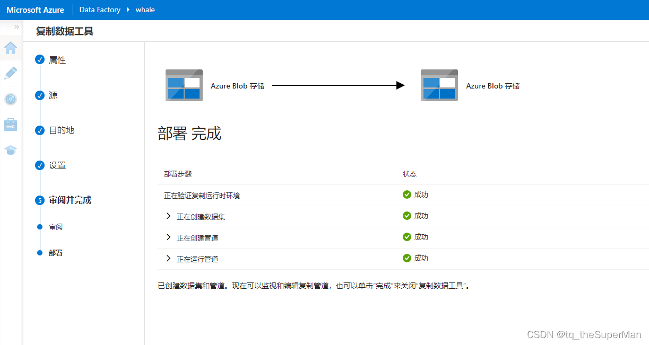Click the 已创建数据集和管道 description message
This screenshot has height=345, width=649.
(x=315, y=286)
